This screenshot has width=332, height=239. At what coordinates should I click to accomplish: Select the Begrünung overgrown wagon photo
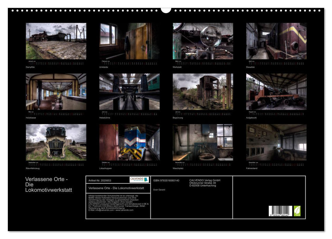(x=203, y=92)
